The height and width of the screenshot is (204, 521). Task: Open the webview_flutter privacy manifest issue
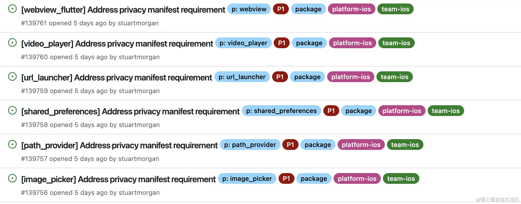point(123,10)
